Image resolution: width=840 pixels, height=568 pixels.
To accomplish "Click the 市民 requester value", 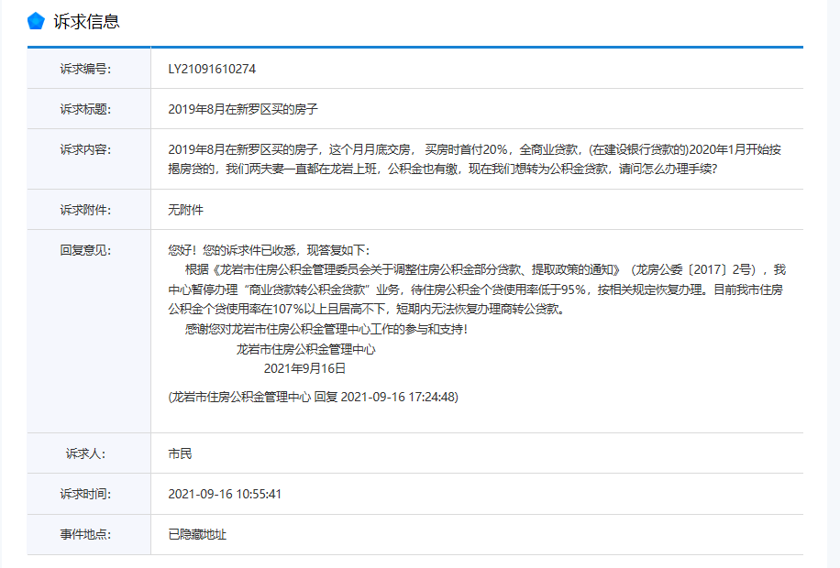I will pos(180,453).
